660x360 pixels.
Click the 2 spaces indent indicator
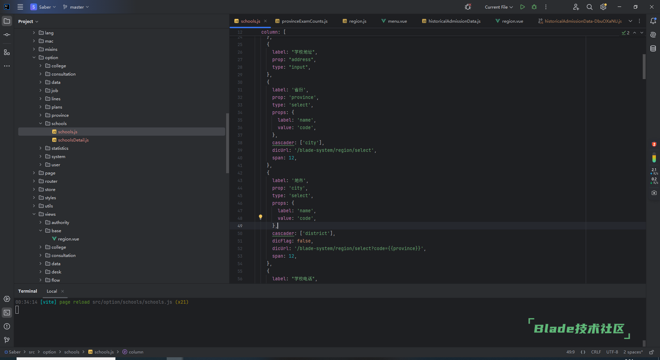click(x=633, y=352)
